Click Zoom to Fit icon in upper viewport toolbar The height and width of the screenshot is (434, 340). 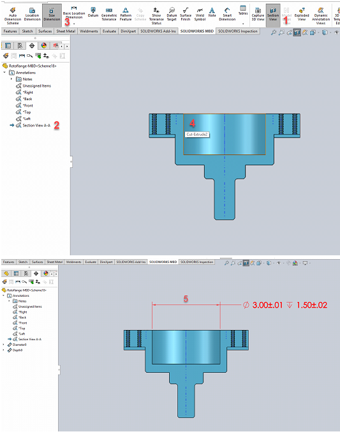click(273, 33)
